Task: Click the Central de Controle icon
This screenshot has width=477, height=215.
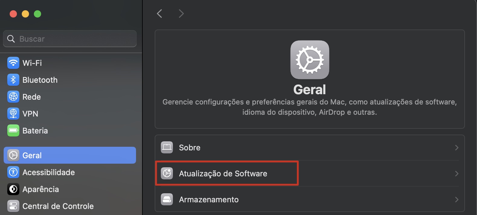Action: (x=13, y=206)
